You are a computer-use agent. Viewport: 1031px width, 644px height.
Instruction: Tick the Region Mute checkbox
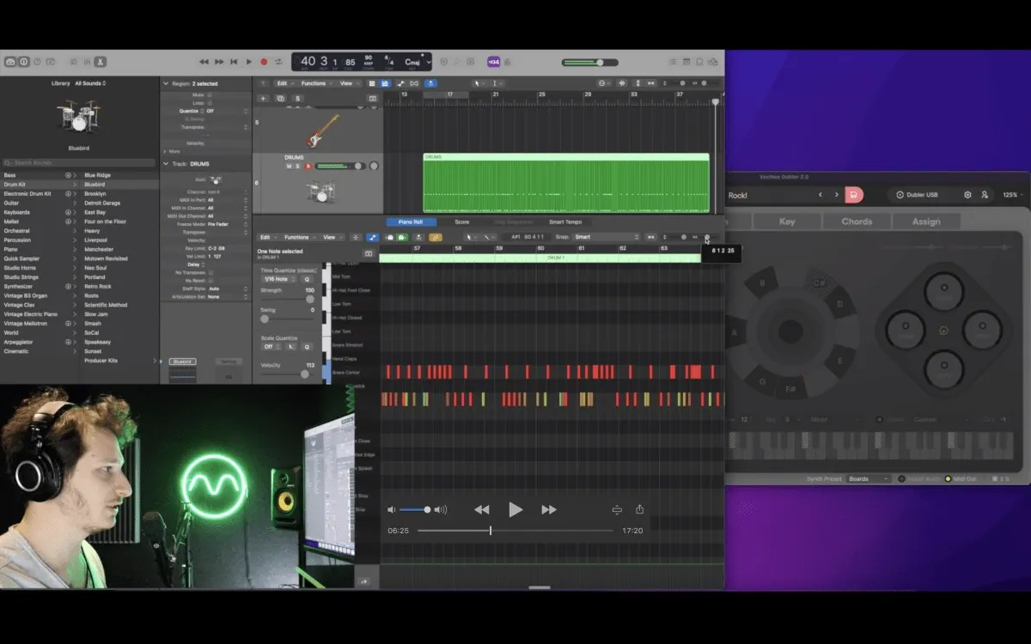209,94
